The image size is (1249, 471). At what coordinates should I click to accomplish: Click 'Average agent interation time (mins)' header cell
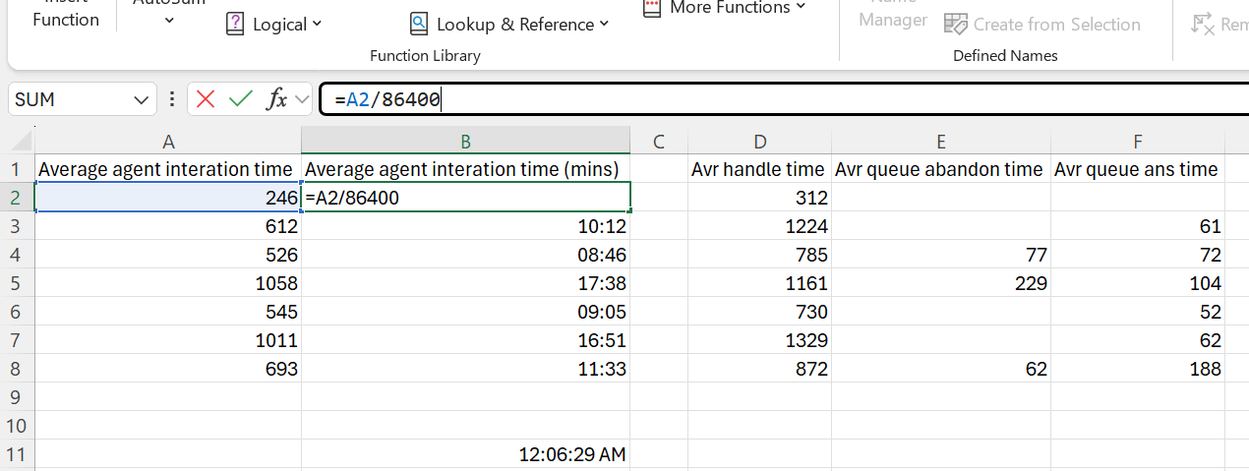pos(466,169)
